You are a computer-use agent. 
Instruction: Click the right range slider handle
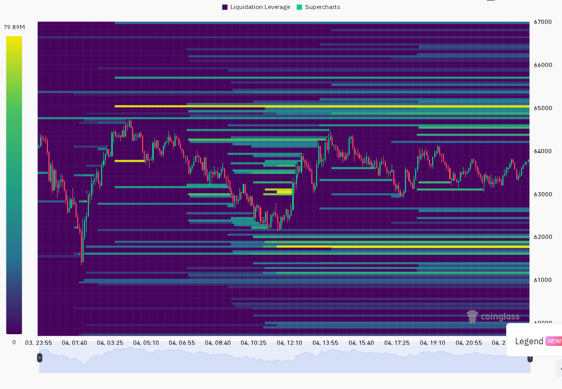530,359
